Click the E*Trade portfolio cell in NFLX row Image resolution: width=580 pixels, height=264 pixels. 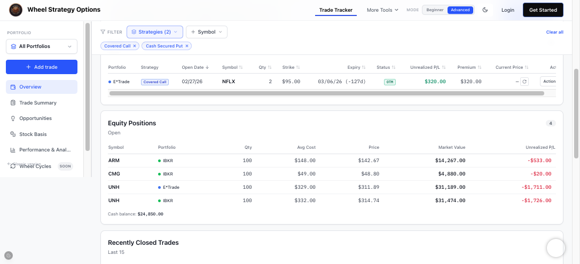coord(119,82)
